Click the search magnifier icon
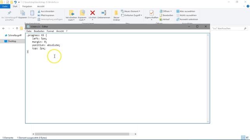The height and width of the screenshot is (140, 250). pos(245,28)
